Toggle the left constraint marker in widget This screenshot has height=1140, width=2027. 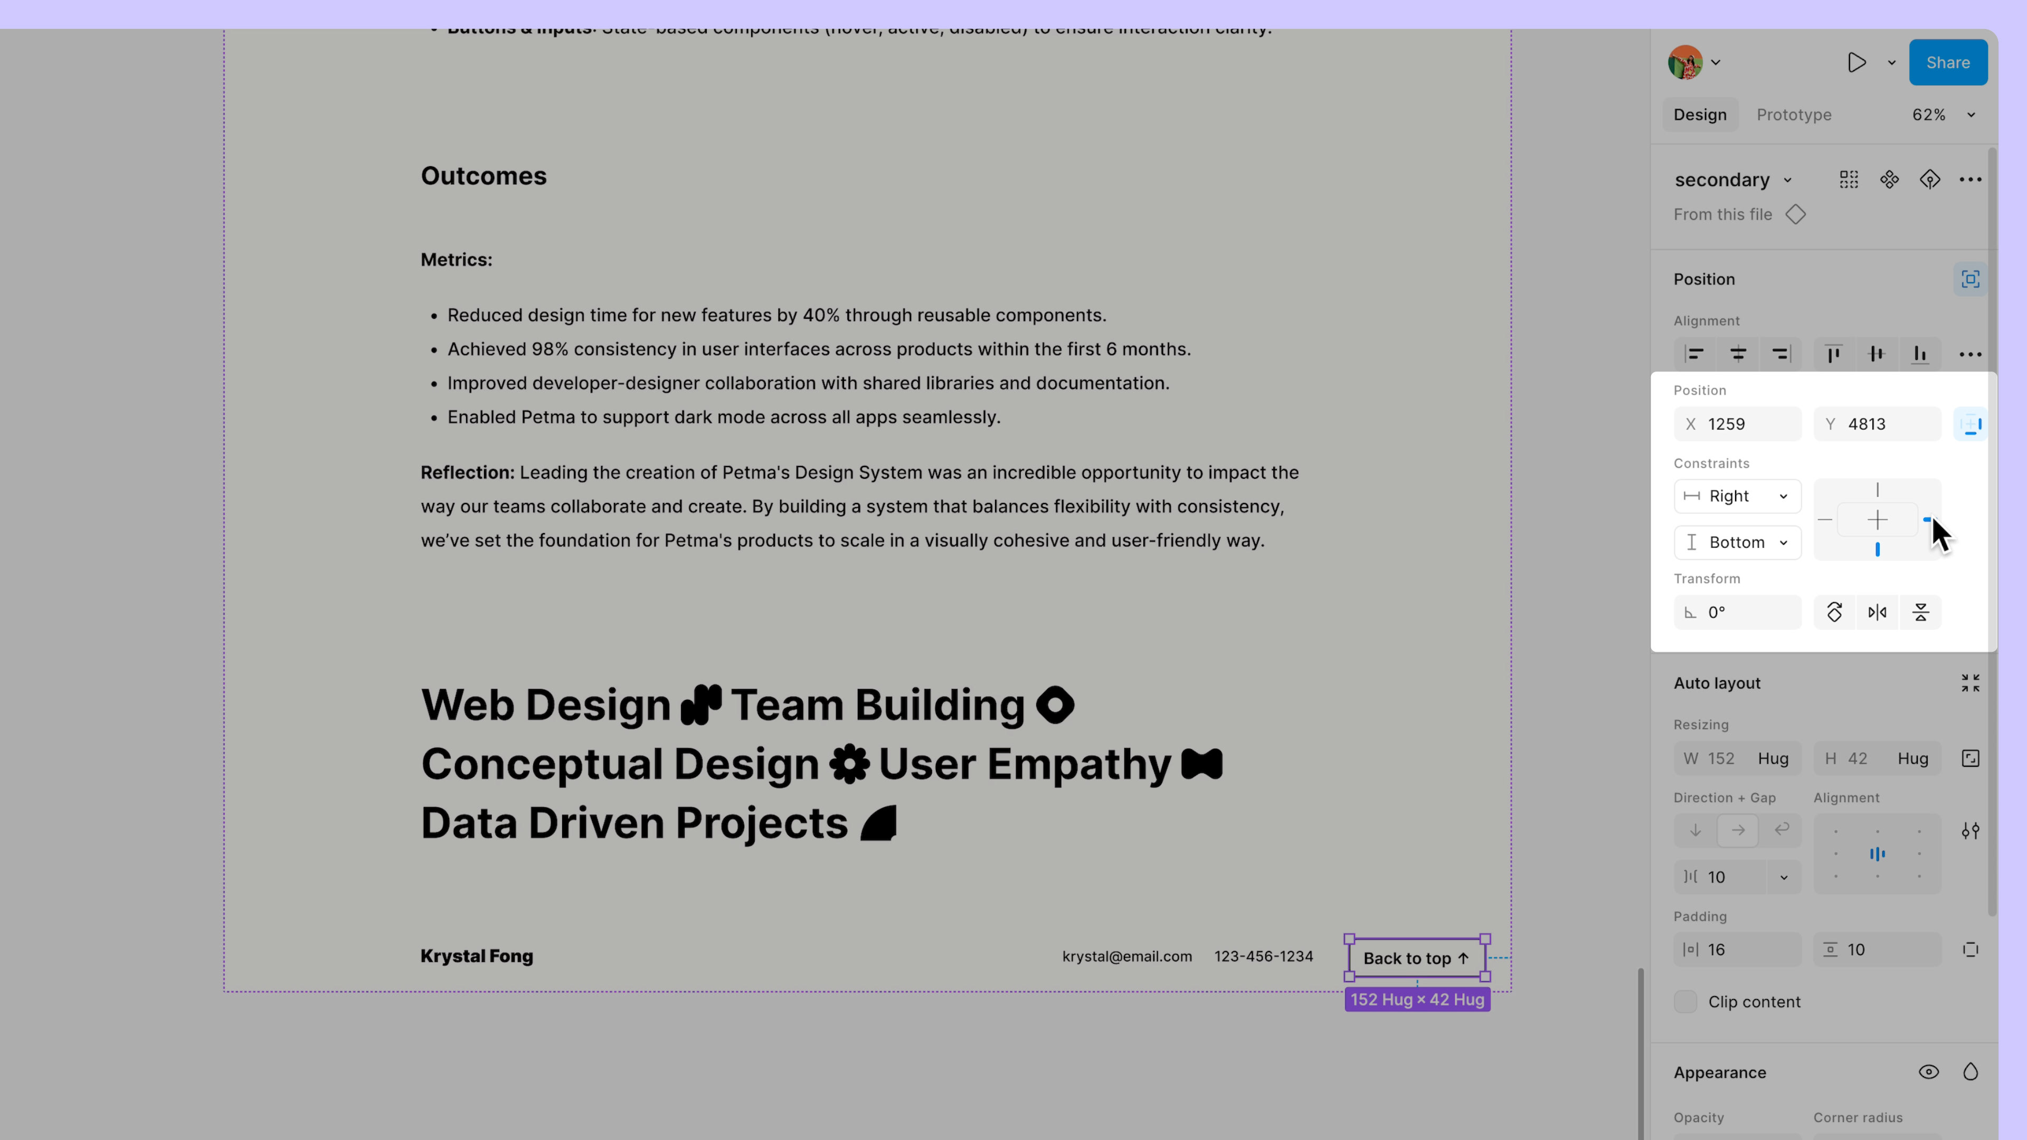point(1825,520)
